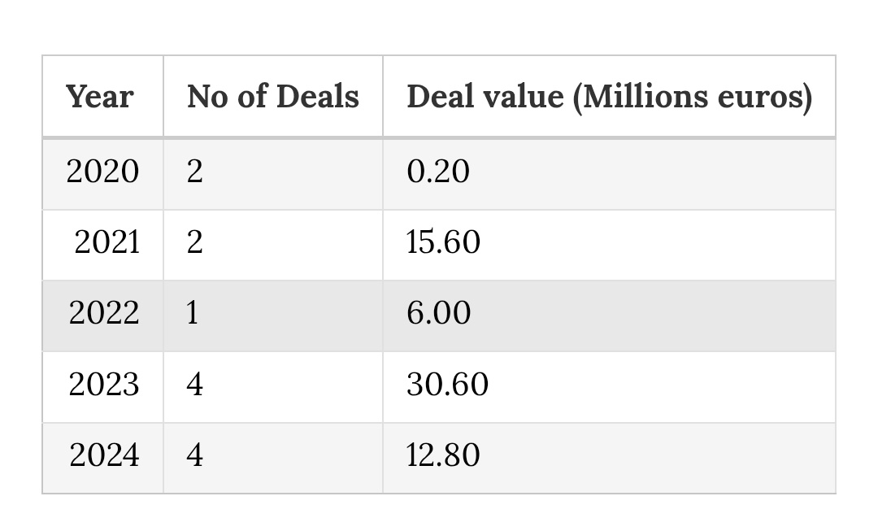Click the 30.60 deal value cell
The width and height of the screenshot is (878, 531).
tap(609, 387)
